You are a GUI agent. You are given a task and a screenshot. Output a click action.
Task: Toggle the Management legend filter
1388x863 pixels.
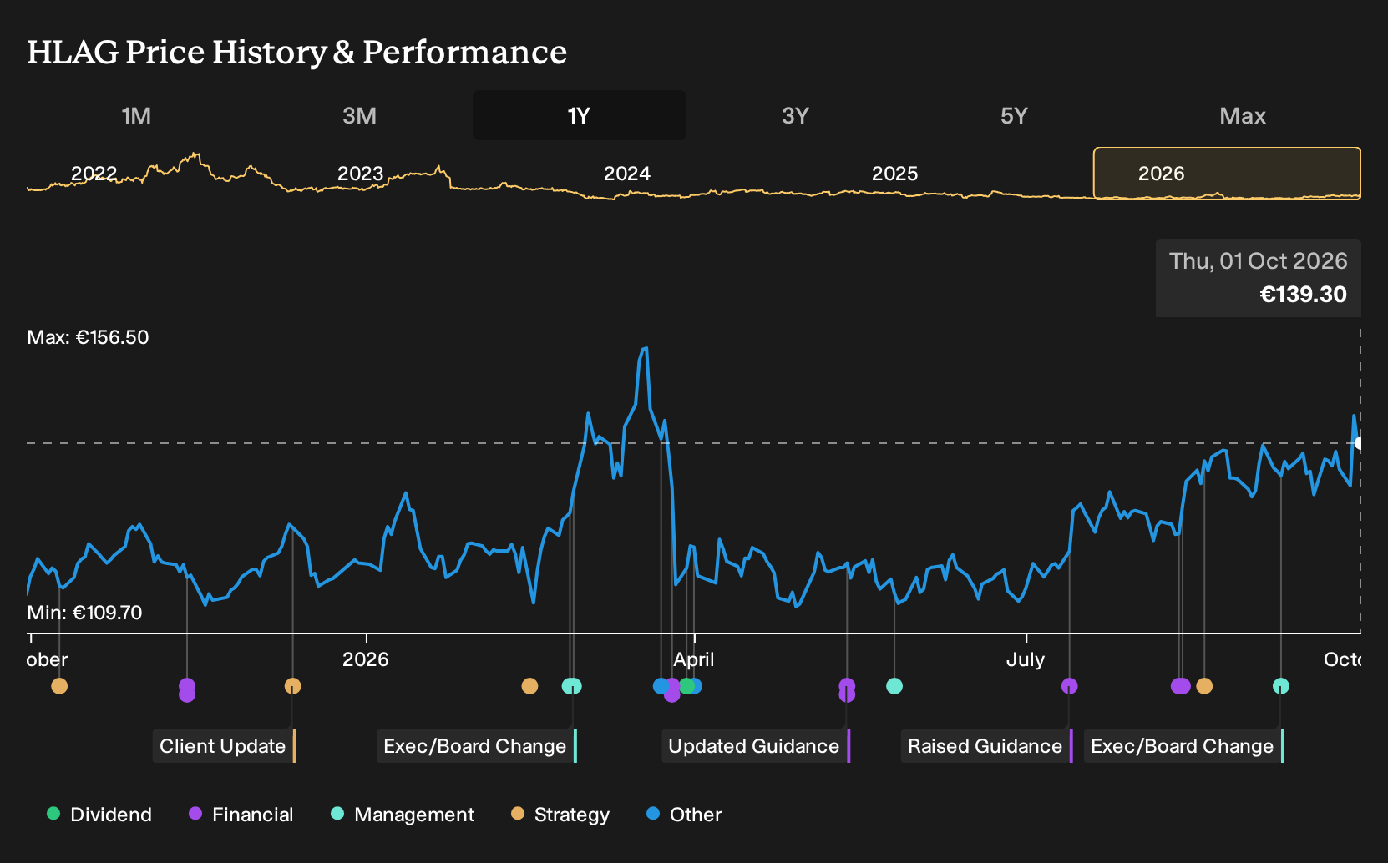pos(403,815)
